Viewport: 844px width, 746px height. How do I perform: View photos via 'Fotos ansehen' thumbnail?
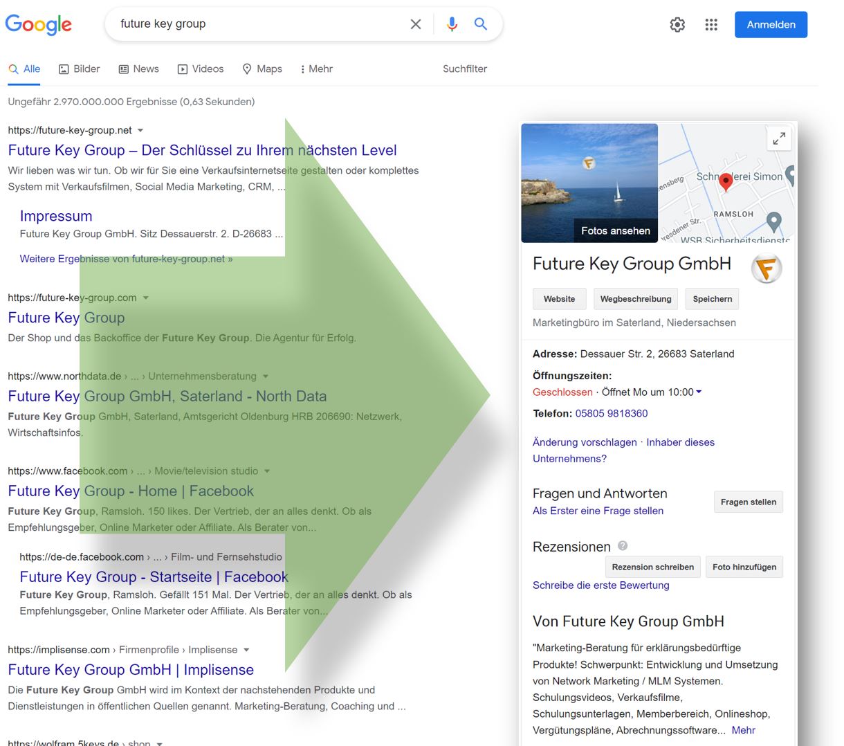(589, 183)
